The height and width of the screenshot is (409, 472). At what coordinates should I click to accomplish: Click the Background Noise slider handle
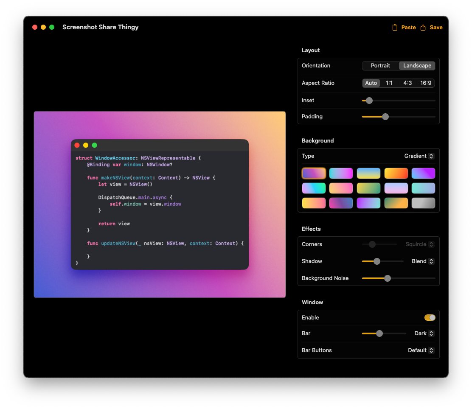click(x=388, y=278)
